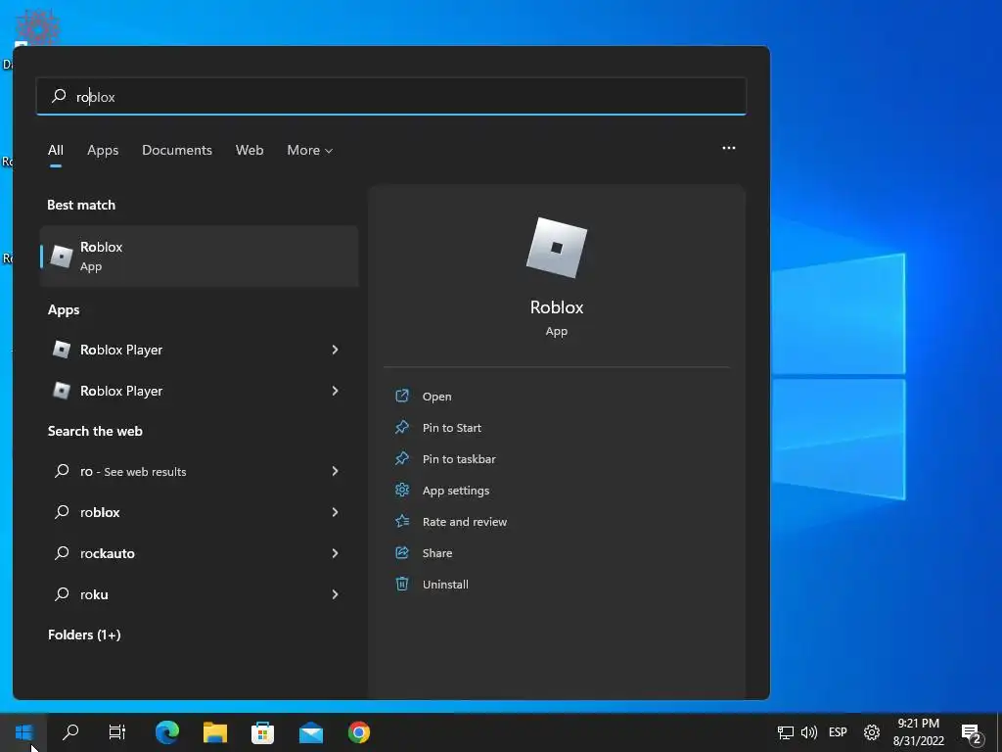The width and height of the screenshot is (1002, 752).
Task: Open Microsoft Store from taskbar
Action: click(262, 732)
